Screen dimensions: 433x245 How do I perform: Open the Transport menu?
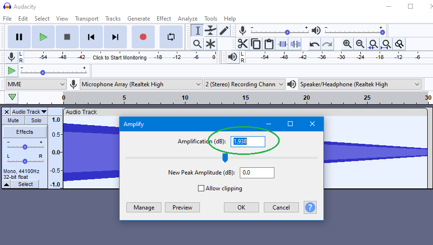click(87, 19)
